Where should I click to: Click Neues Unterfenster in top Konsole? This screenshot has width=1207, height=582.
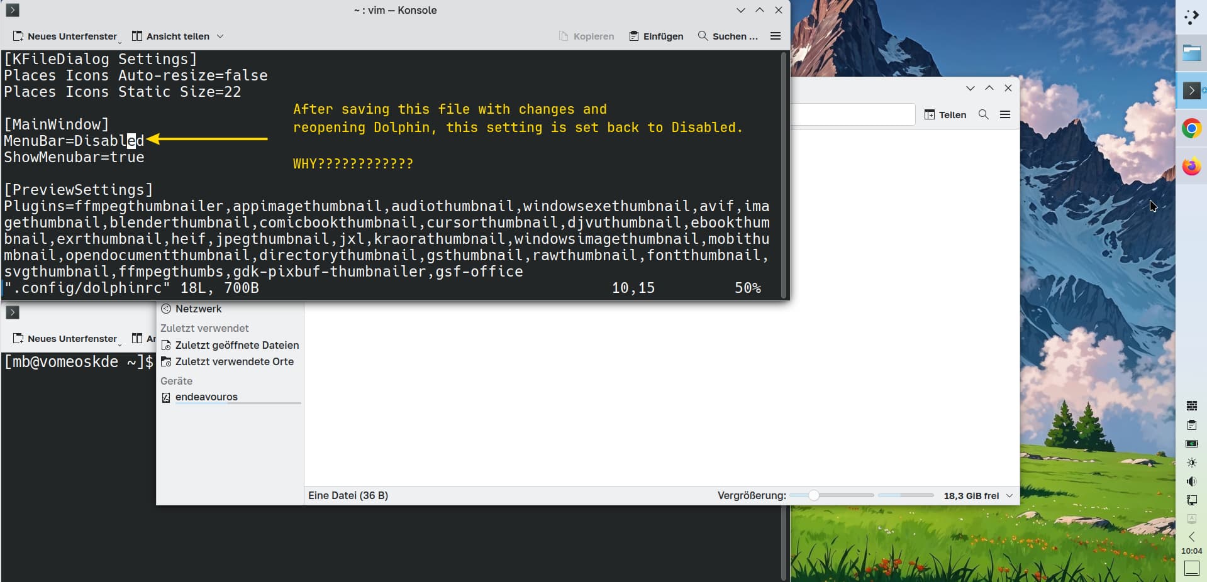pos(65,36)
